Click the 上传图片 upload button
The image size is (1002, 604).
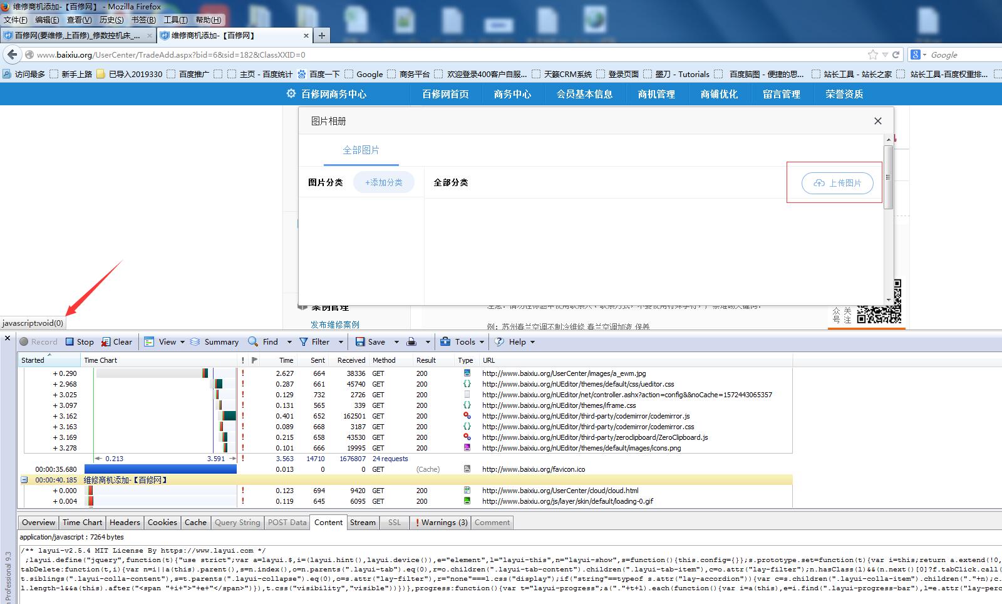point(837,183)
